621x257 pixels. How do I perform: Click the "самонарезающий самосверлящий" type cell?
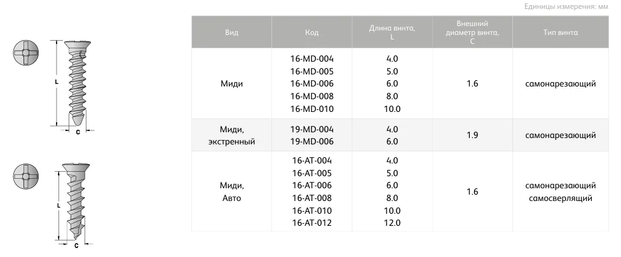coord(561,191)
